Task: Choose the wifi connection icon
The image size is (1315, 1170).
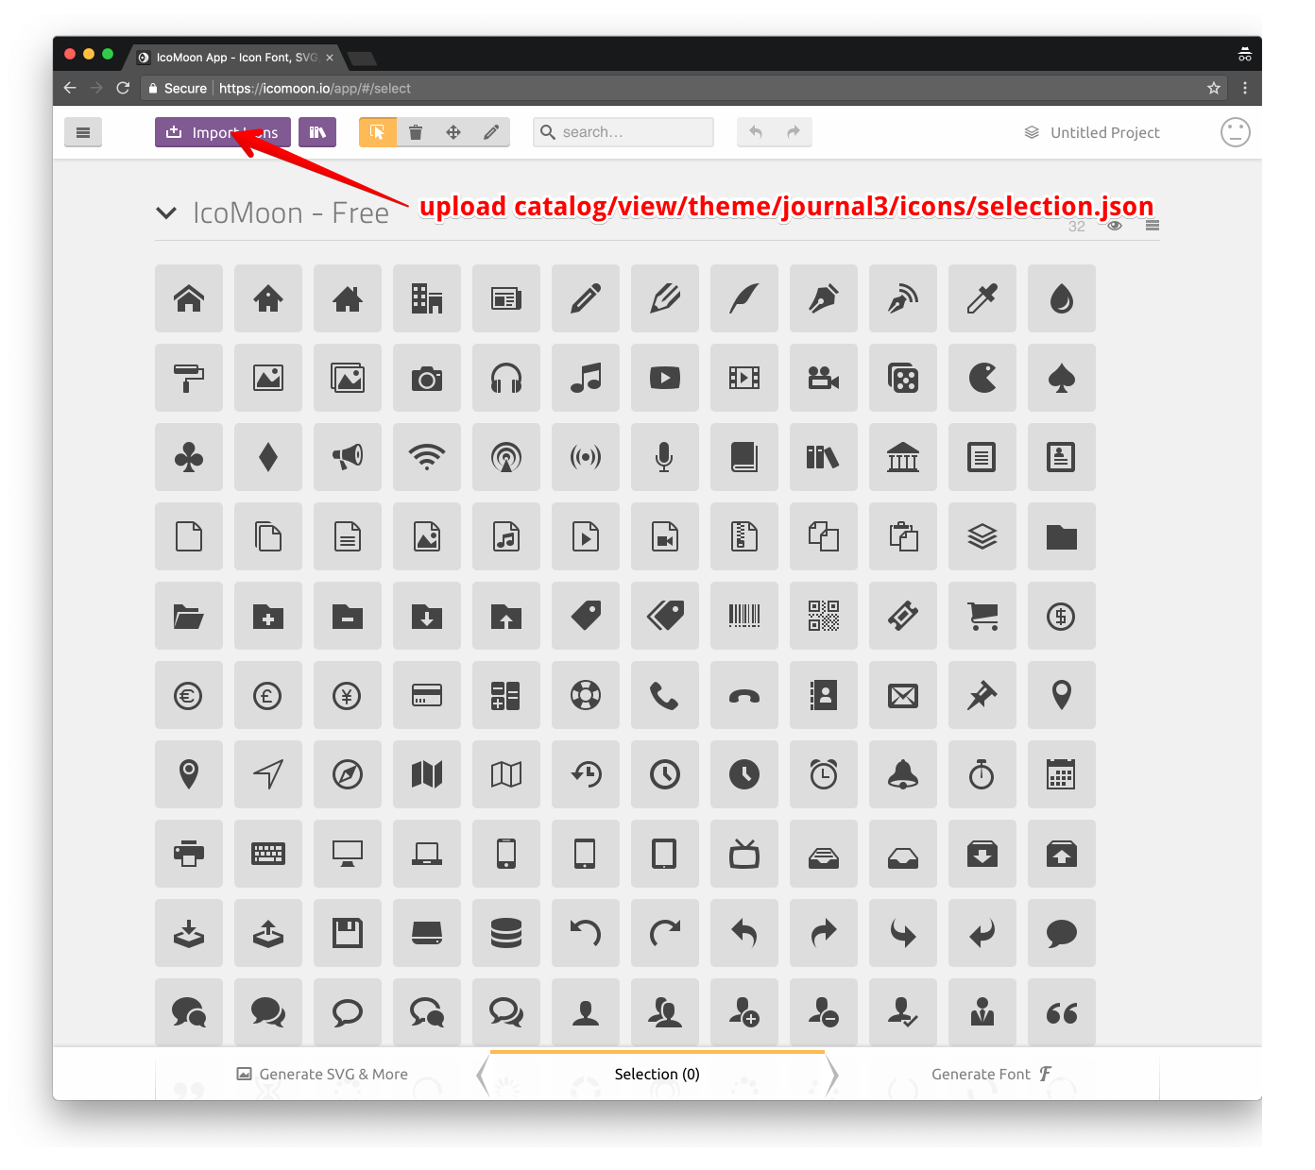Action: click(x=427, y=457)
